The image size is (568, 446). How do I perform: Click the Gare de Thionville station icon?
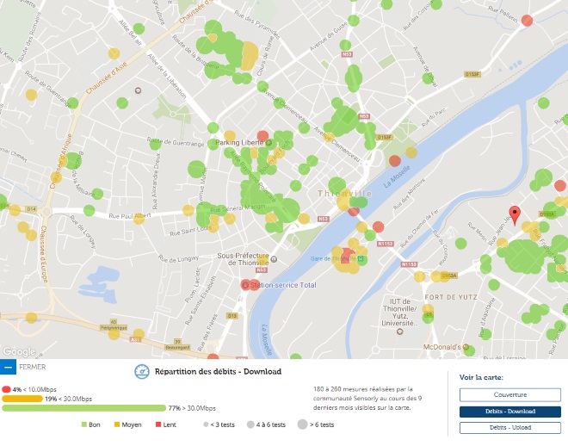pyautogui.click(x=361, y=258)
